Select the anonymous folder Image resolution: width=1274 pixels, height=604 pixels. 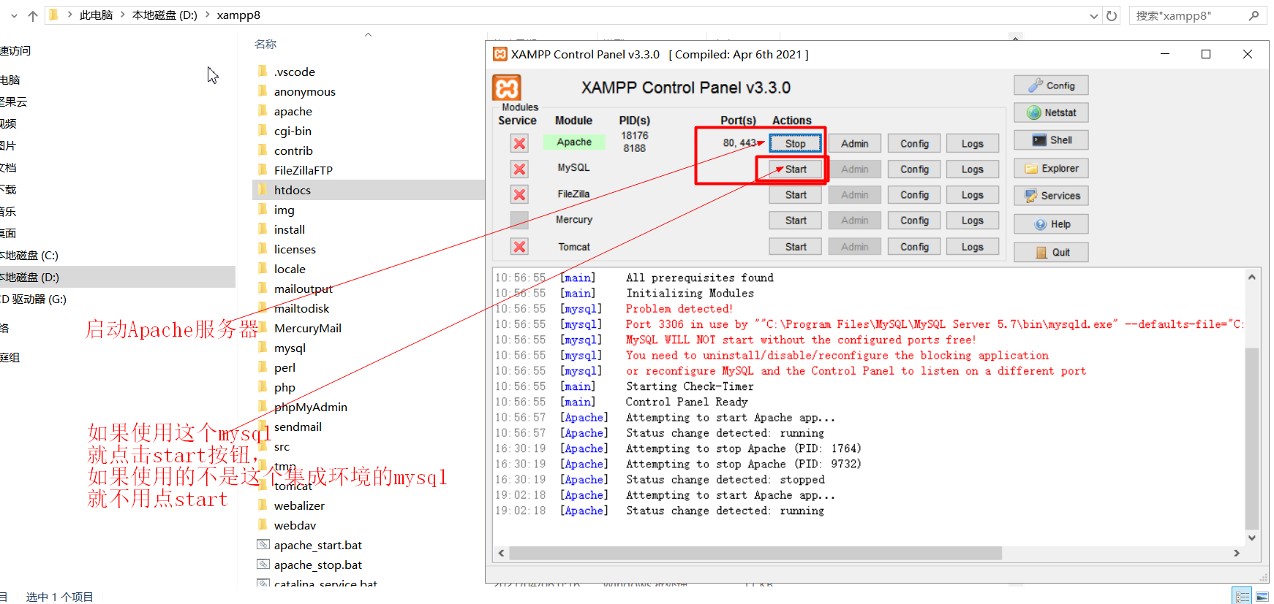pos(305,92)
